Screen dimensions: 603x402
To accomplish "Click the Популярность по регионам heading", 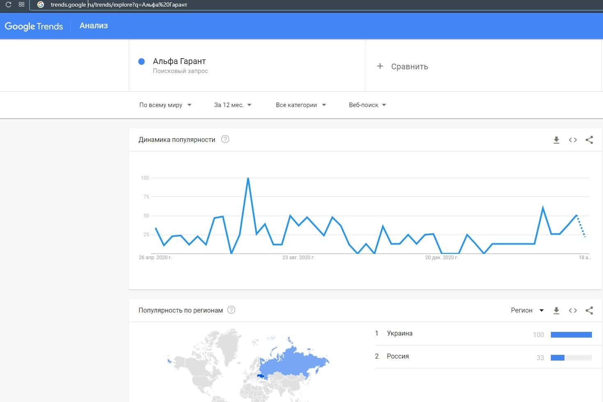I will click(181, 310).
